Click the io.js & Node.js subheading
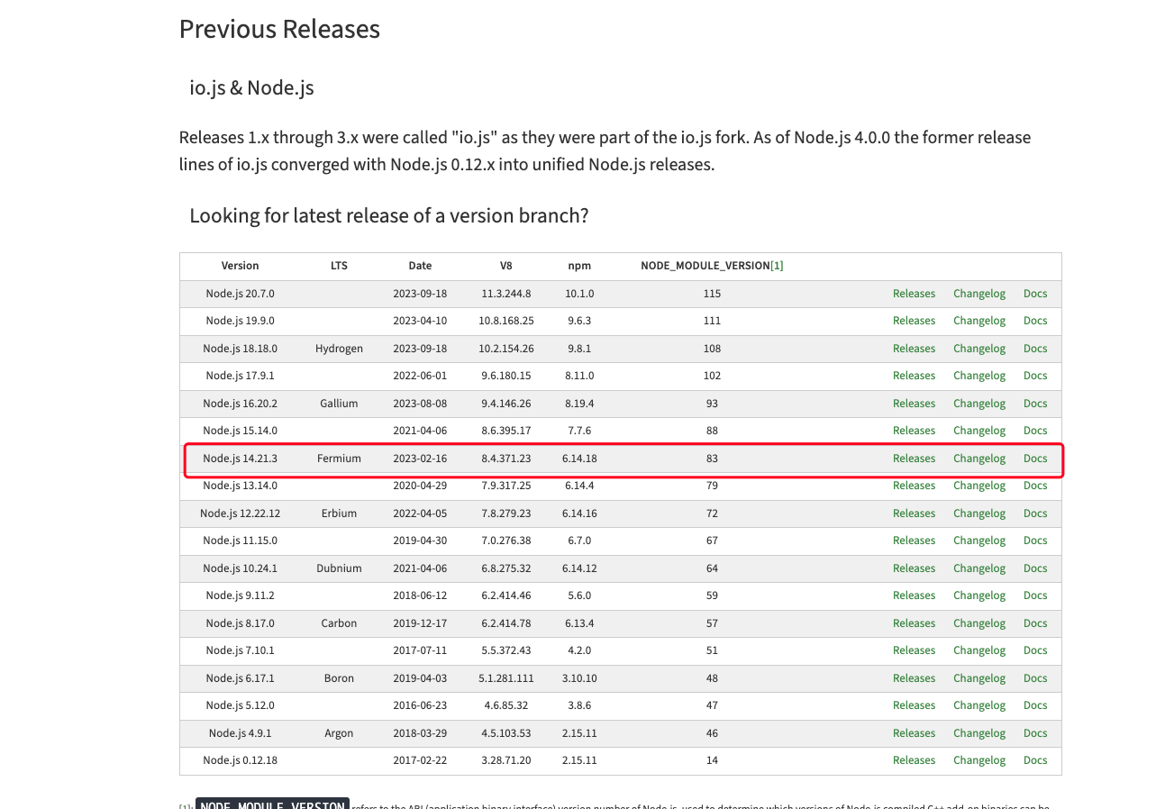 tap(251, 87)
